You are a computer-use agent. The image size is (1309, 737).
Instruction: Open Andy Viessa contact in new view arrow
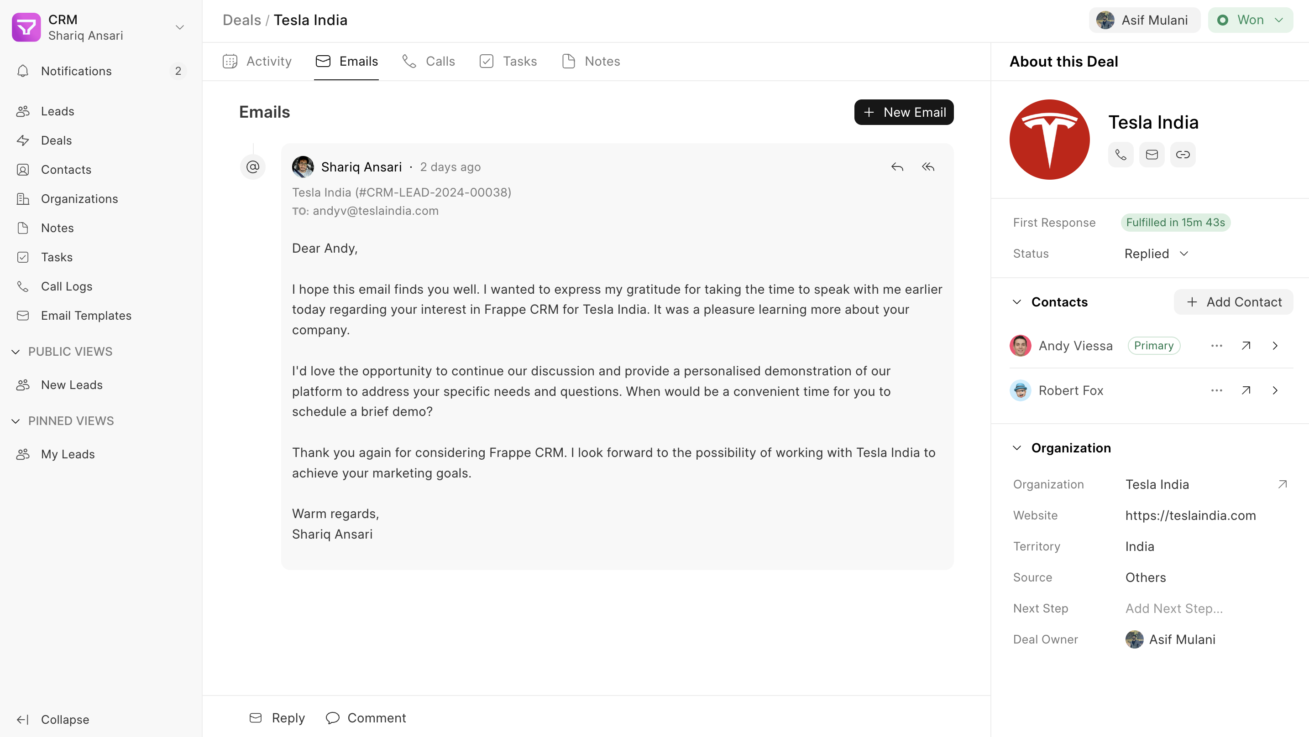[1246, 346]
